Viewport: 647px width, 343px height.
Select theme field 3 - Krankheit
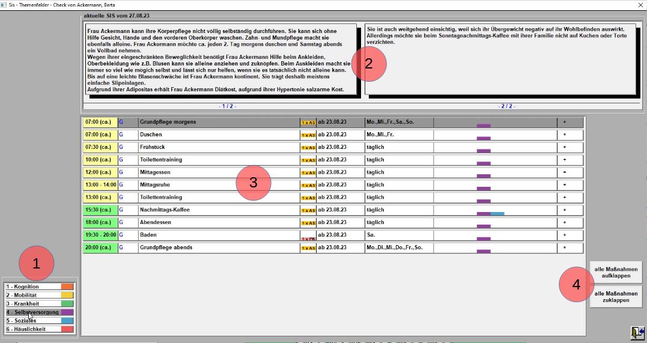click(x=39, y=304)
